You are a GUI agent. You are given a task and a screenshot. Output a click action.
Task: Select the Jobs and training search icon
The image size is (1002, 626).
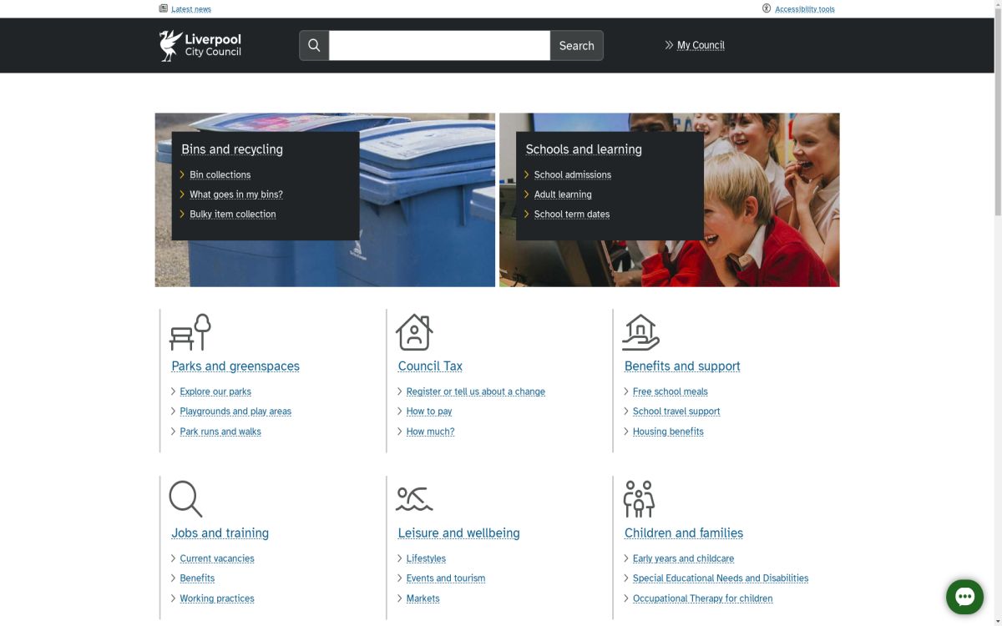(185, 498)
